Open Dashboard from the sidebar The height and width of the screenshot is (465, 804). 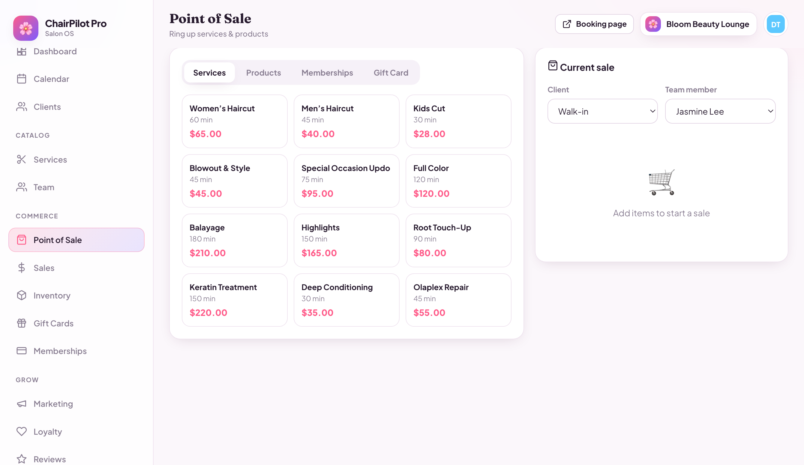(x=76, y=51)
